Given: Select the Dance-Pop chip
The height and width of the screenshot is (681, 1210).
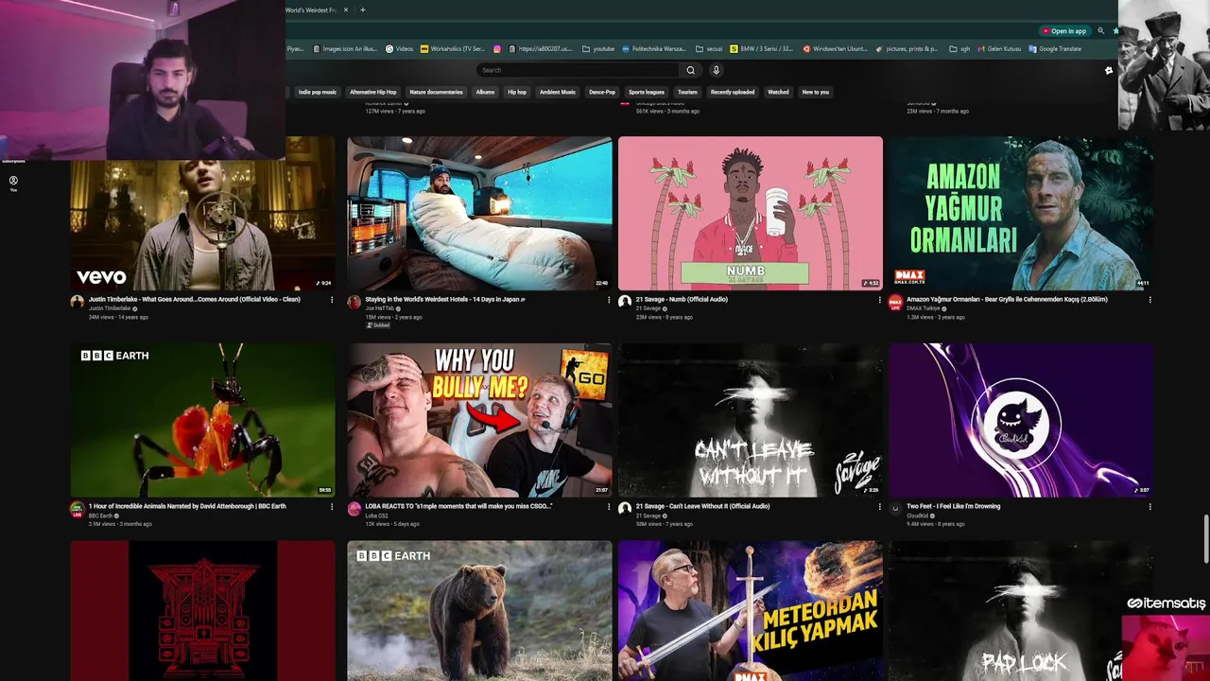Looking at the screenshot, I should point(602,92).
